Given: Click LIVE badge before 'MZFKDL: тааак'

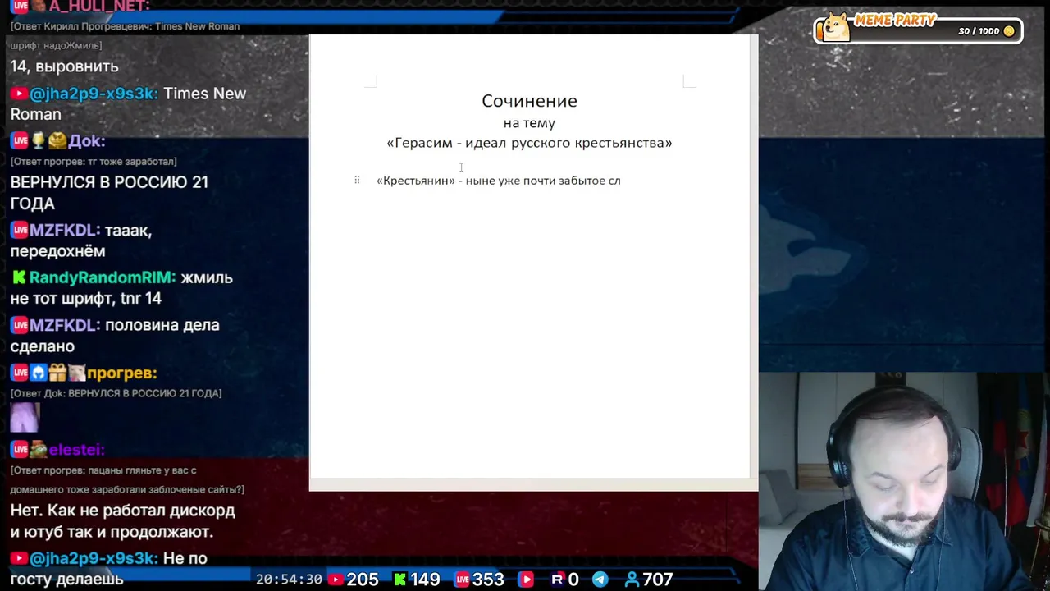Looking at the screenshot, I should coord(20,231).
